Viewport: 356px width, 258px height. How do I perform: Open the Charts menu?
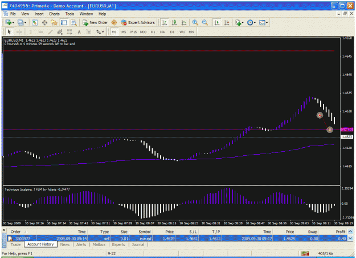[x=54, y=14]
